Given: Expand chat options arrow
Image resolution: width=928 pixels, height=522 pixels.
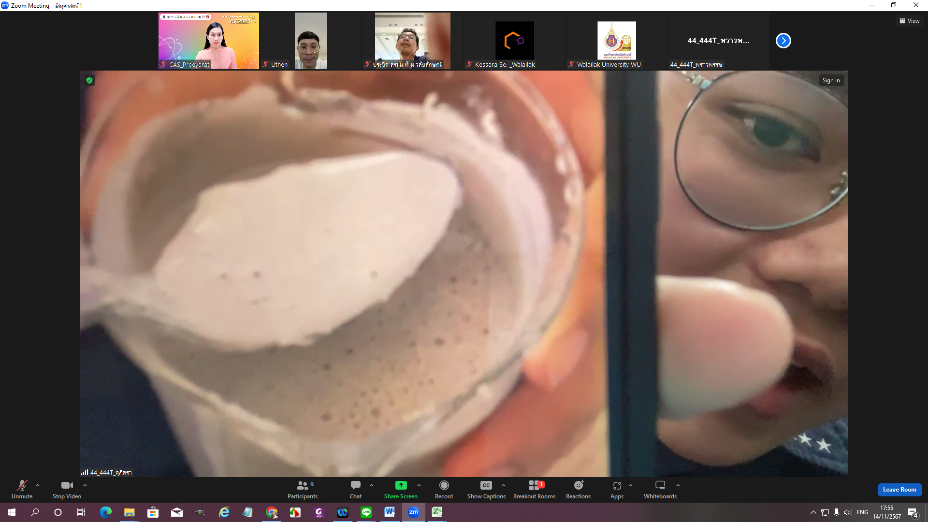Looking at the screenshot, I should click(x=372, y=485).
